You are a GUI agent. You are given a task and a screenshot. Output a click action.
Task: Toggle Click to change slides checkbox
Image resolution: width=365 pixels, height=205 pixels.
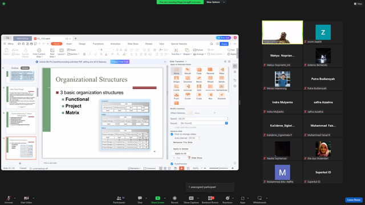coord(172,134)
